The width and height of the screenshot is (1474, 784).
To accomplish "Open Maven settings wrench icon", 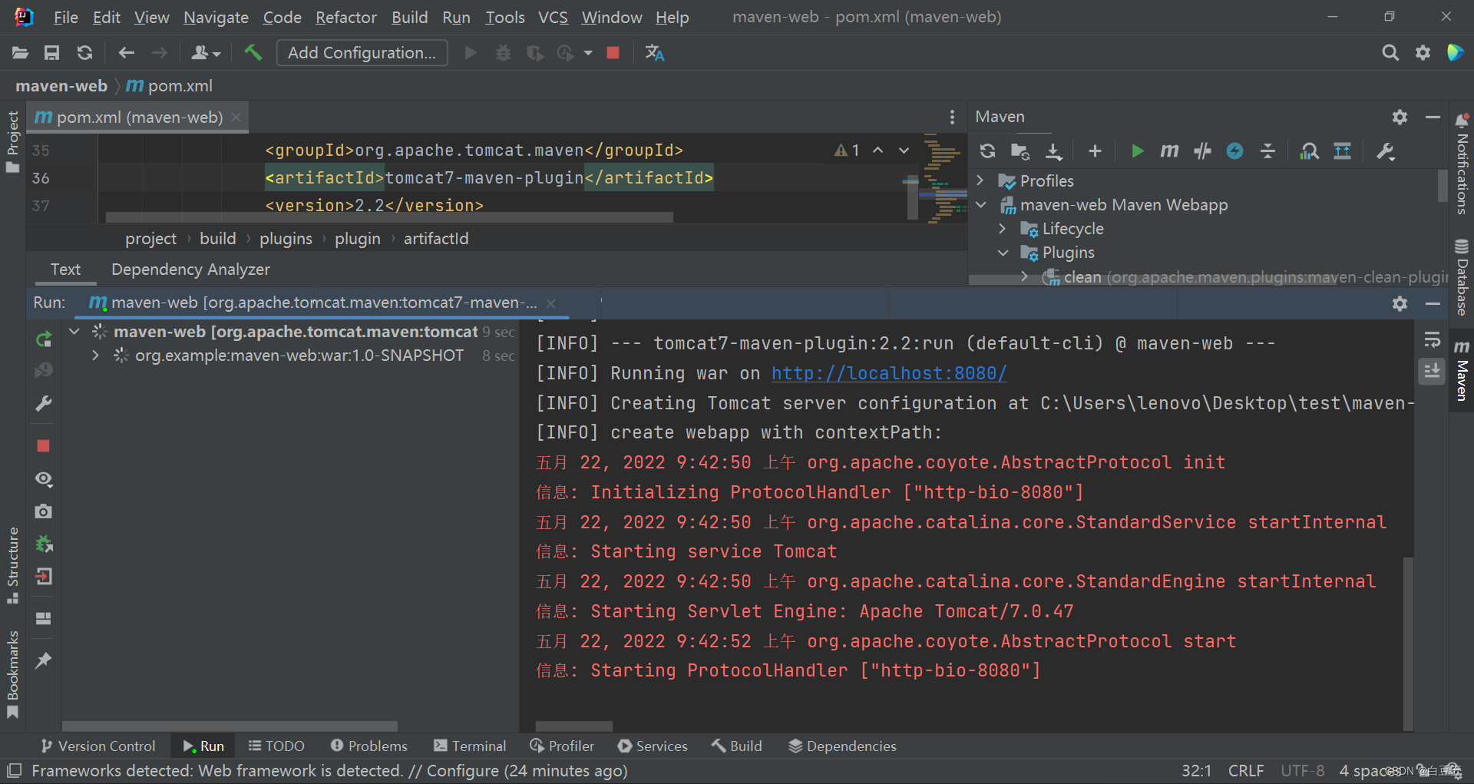I will point(1386,151).
